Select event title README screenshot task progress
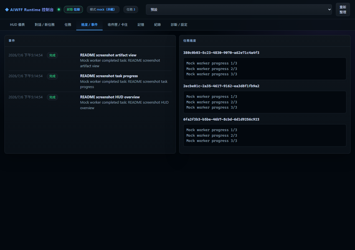 point(109,76)
